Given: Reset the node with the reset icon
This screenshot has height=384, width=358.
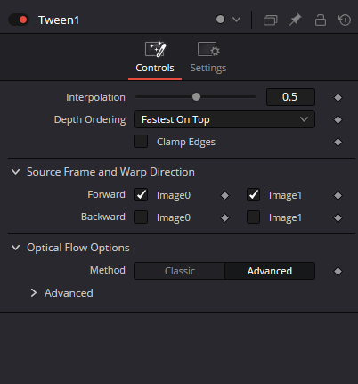Looking at the screenshot, I should (x=345, y=20).
